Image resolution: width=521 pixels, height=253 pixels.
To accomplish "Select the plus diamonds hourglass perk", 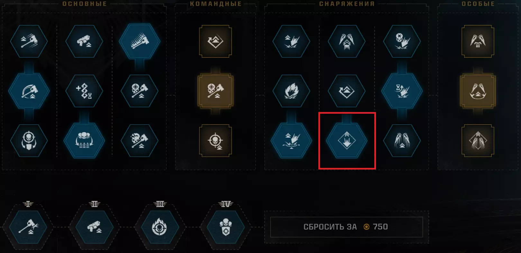I will point(84,91).
